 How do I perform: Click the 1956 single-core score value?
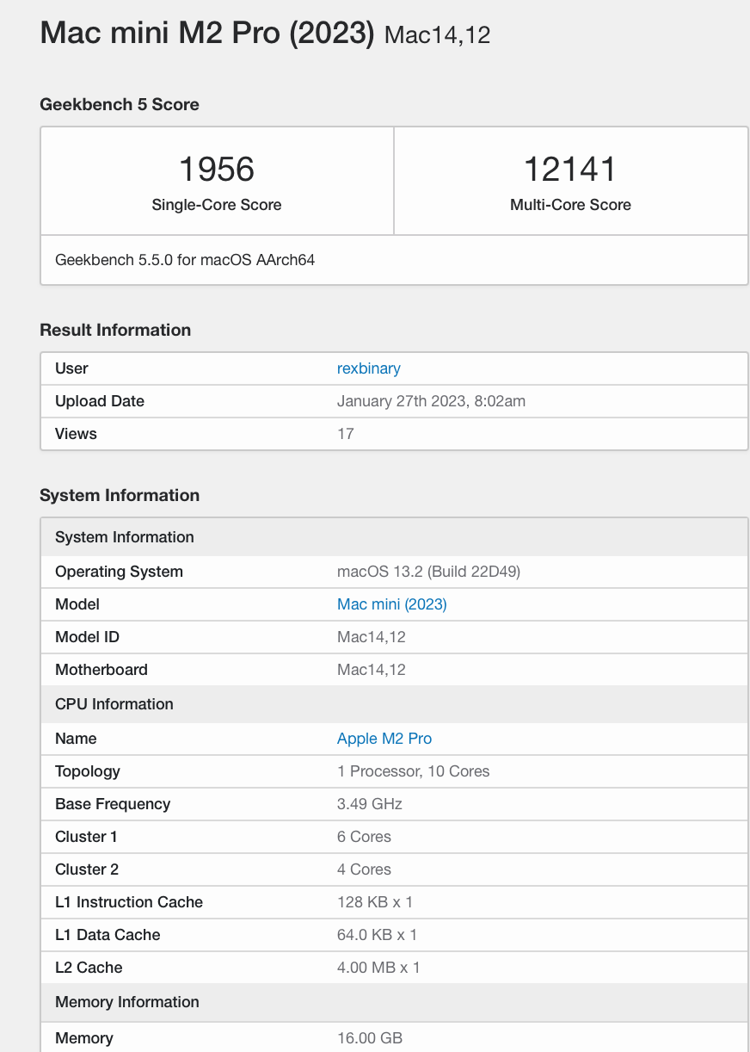pyautogui.click(x=217, y=169)
